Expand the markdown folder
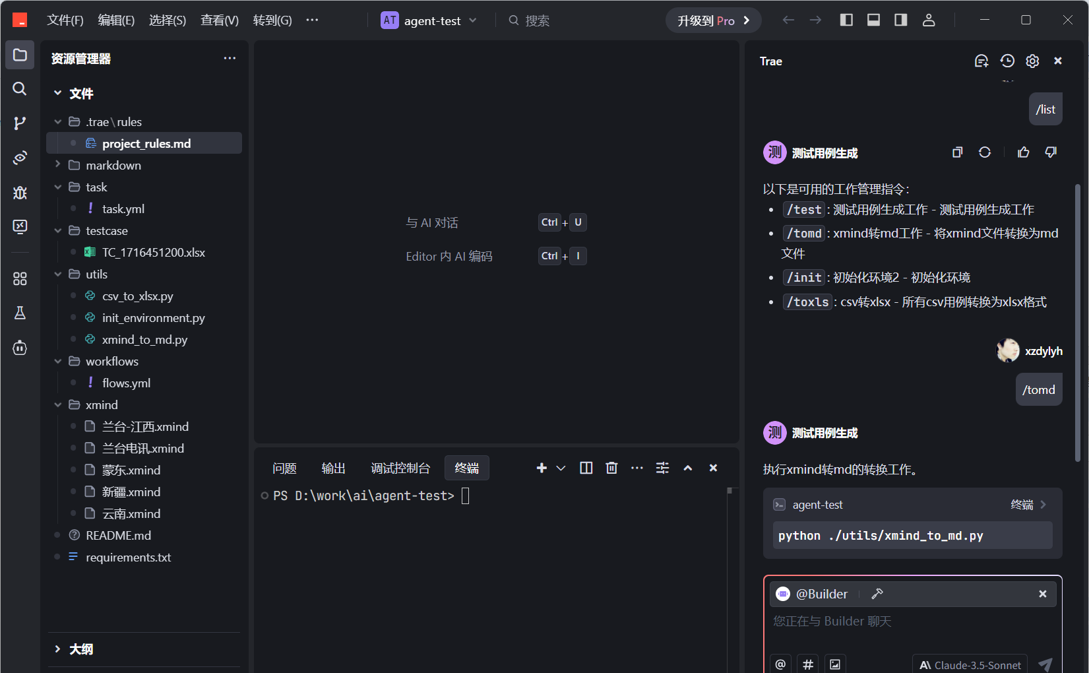 [x=113, y=165]
